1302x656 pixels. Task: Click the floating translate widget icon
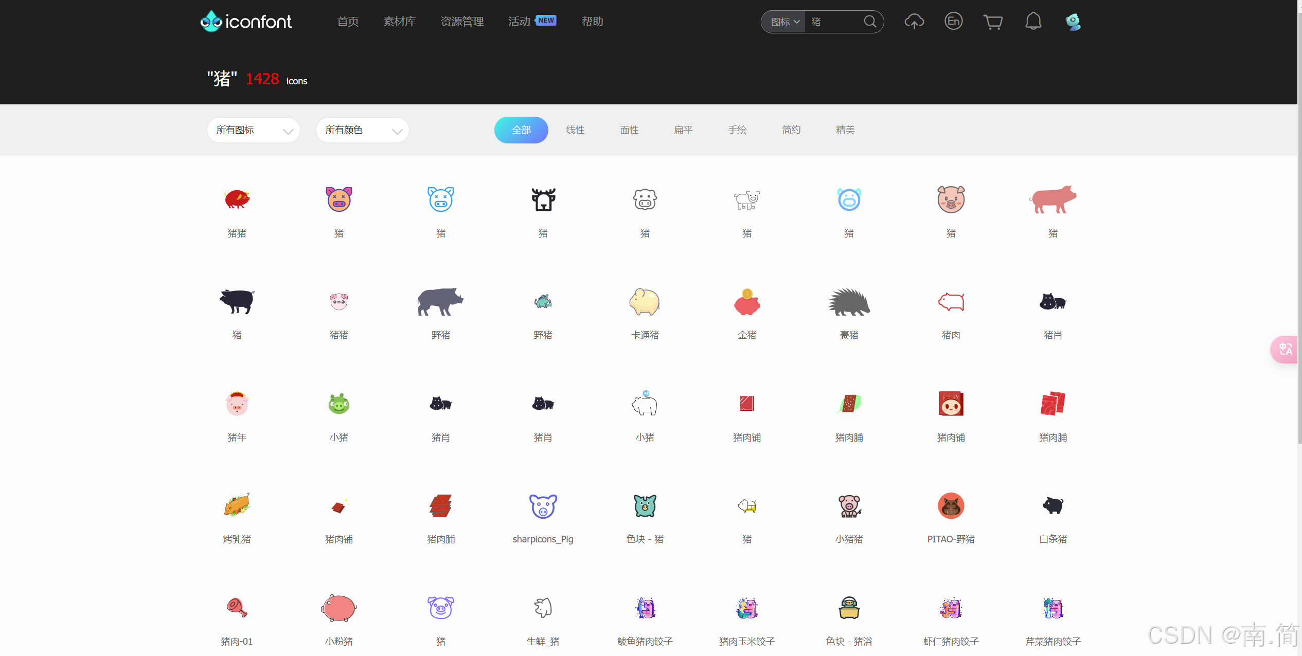tap(1286, 350)
